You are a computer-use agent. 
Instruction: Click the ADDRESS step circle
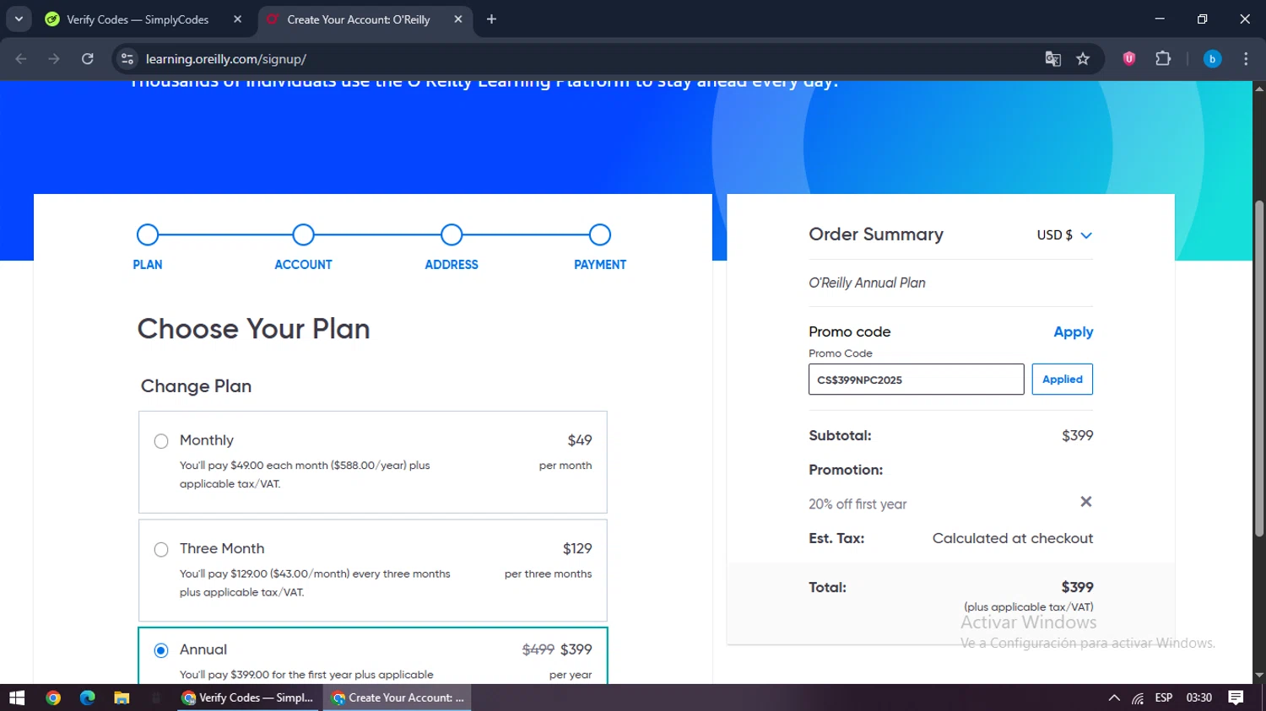click(x=452, y=234)
